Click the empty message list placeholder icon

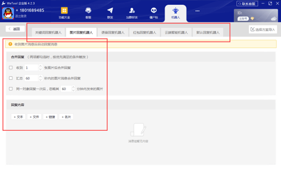138,130
